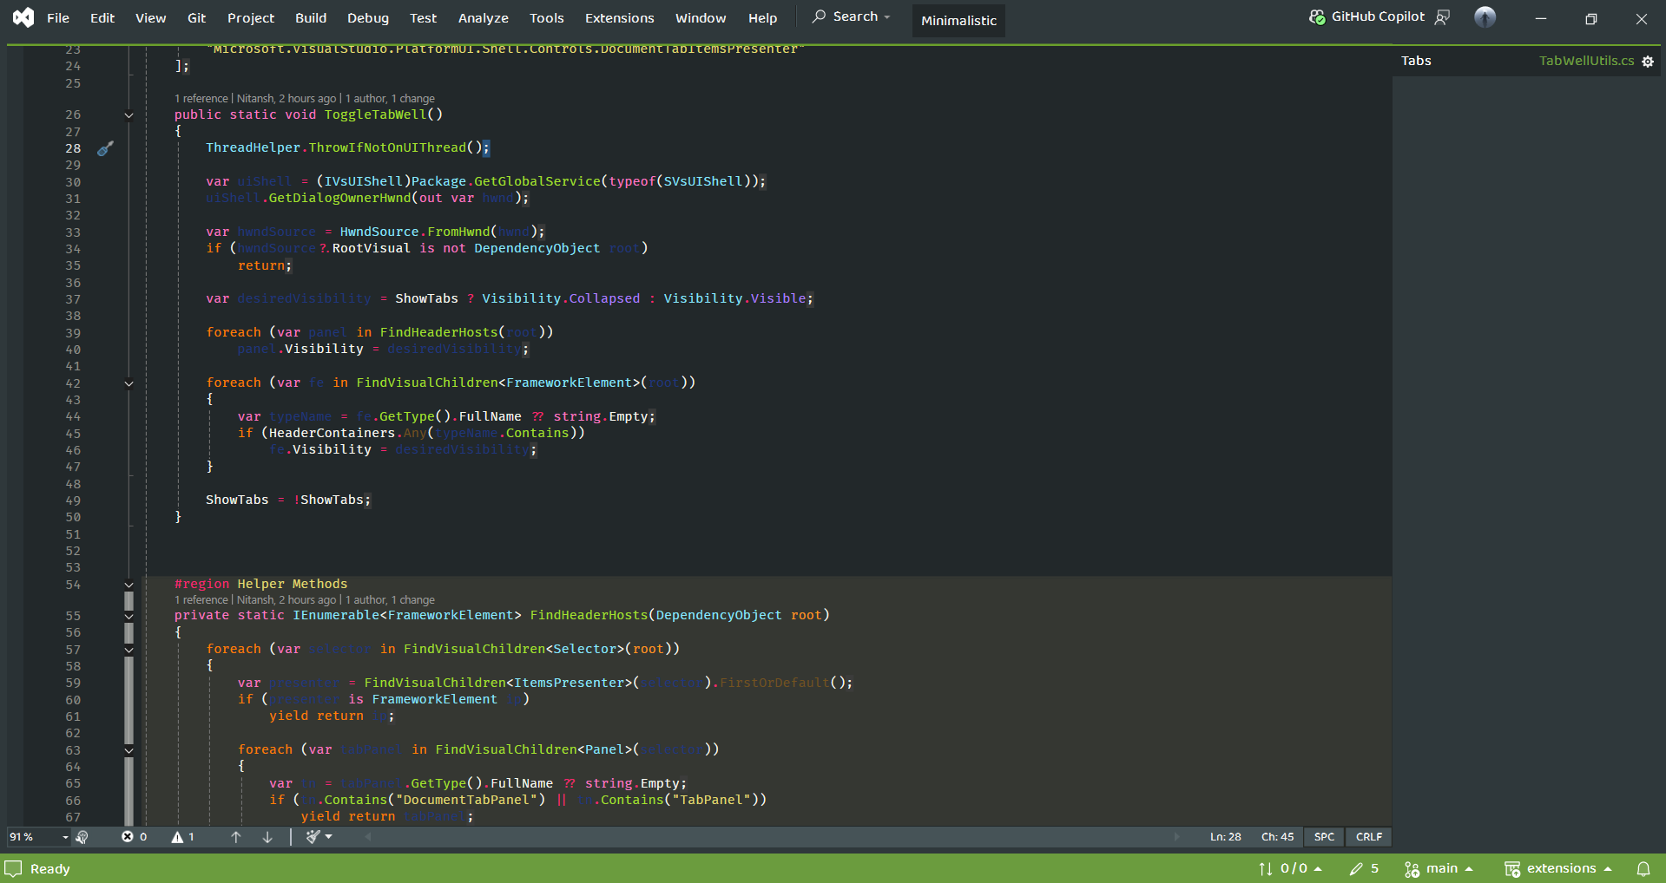Open the main branch selector
Viewport: 1666px width, 883px height.
coord(1439,868)
